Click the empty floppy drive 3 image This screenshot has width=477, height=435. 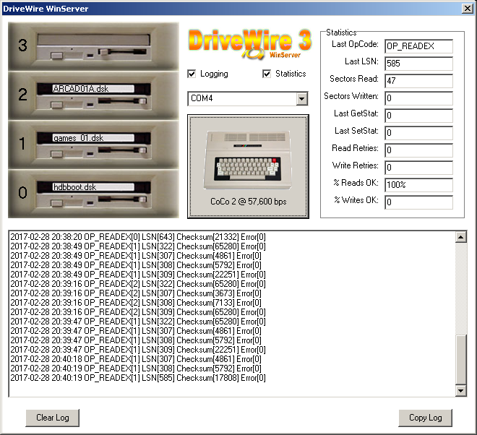click(x=94, y=46)
